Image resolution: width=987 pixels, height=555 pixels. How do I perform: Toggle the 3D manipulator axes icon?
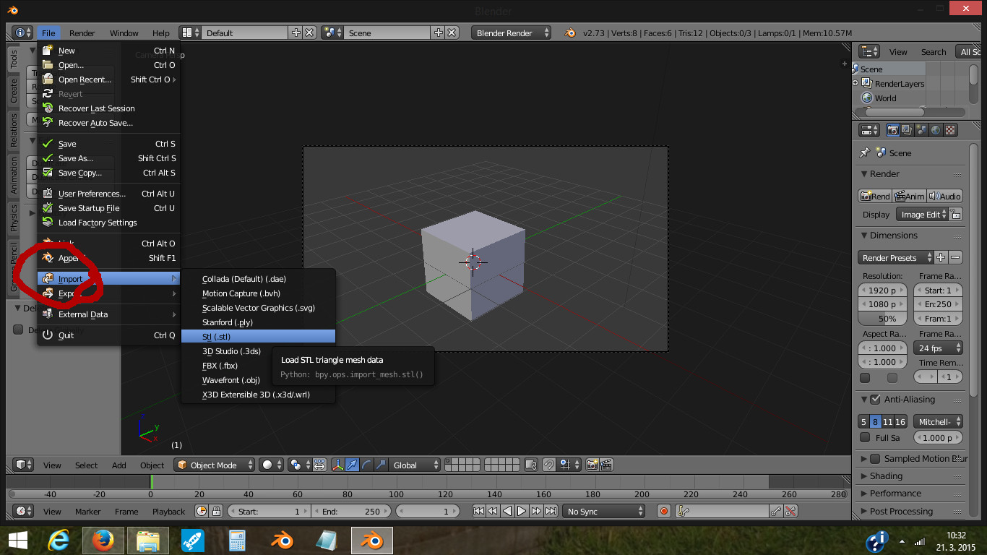coord(337,465)
